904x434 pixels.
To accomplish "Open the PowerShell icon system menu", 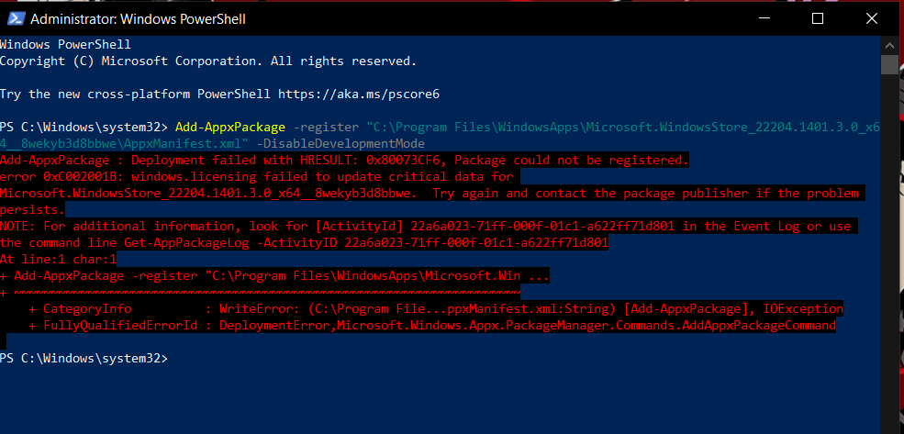I will 16,19.
